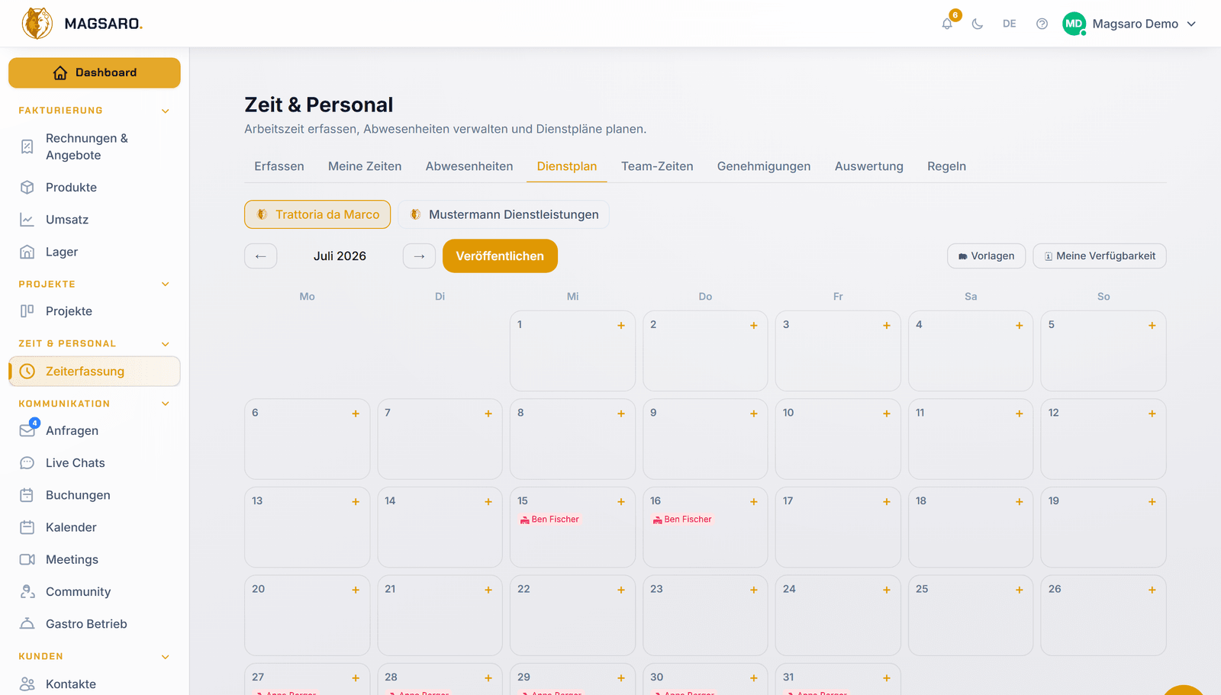
Task: Add a shift on July 4
Action: pyautogui.click(x=1020, y=326)
